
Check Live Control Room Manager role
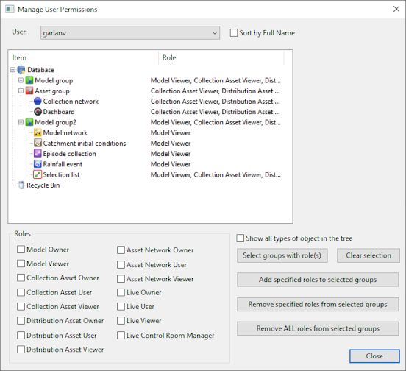(x=121, y=335)
